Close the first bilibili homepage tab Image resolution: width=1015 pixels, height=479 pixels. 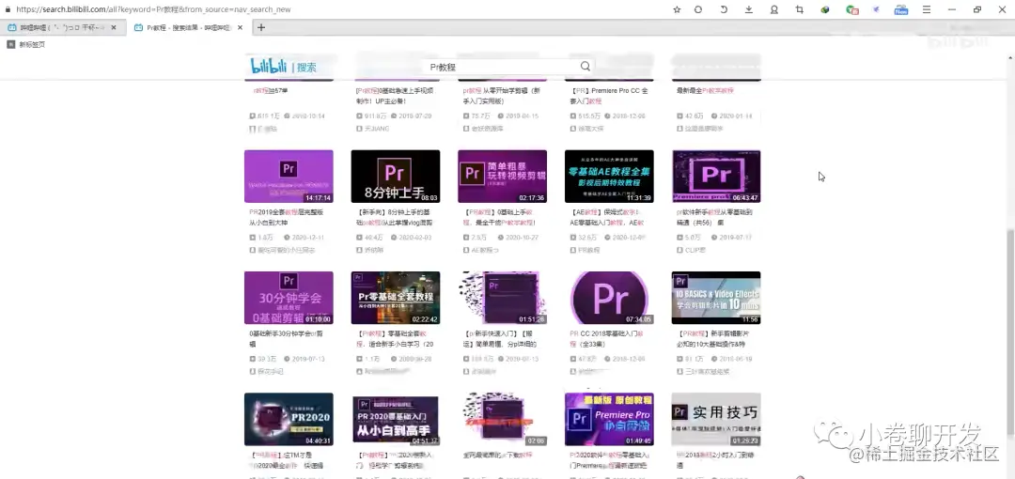click(x=114, y=28)
